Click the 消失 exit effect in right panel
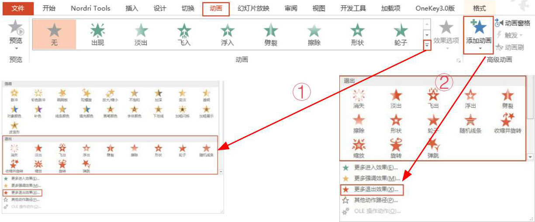The image size is (535, 222). pyautogui.click(x=359, y=99)
